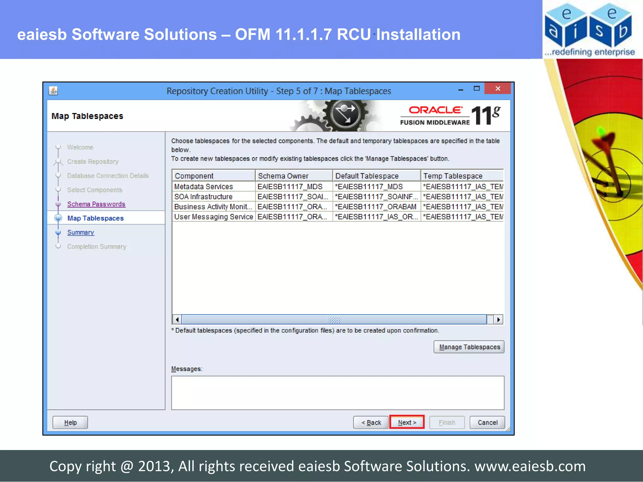The height and width of the screenshot is (482, 643).
Task: Click the Component column header
Action: point(213,176)
